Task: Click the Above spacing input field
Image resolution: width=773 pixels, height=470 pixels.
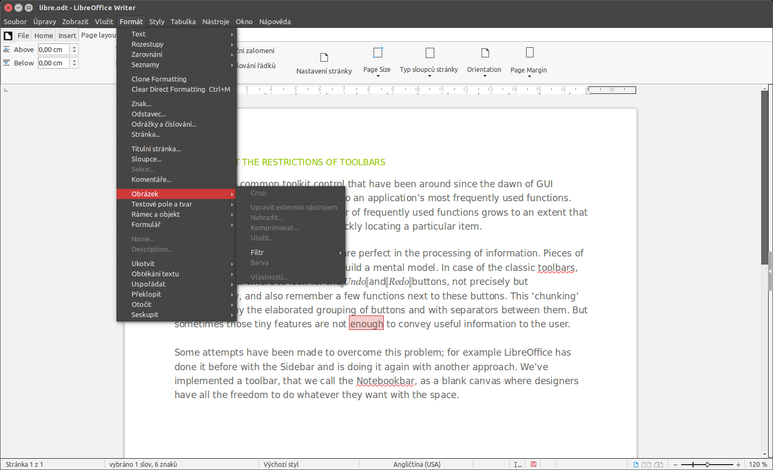Action: 54,49
